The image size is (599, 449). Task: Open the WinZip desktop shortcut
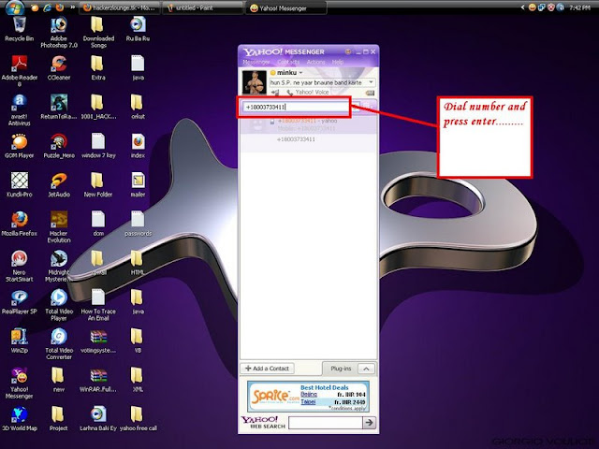(19, 340)
